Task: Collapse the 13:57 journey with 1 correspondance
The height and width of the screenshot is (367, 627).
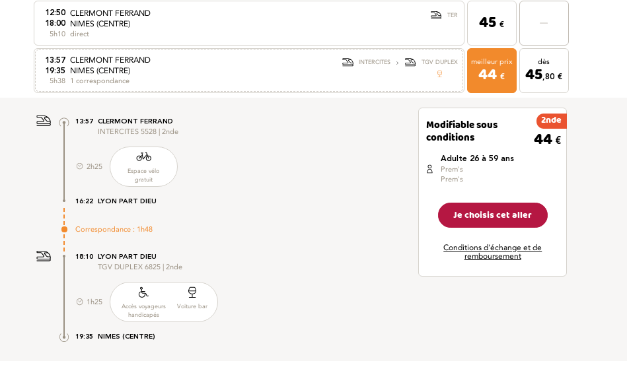Action: 248,71
